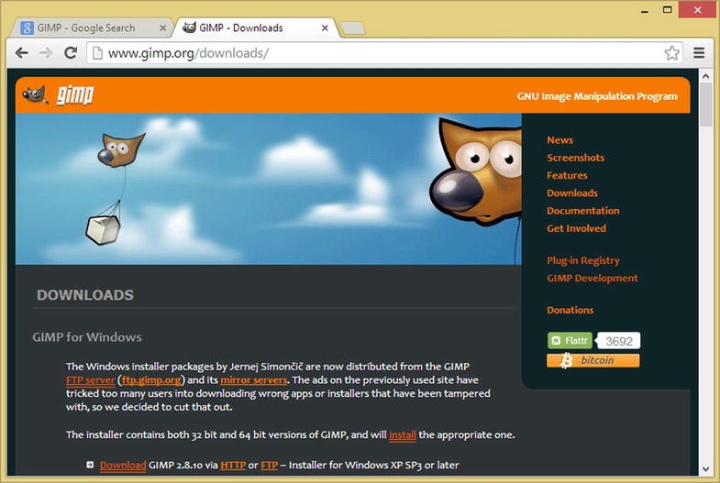720x483 pixels.
Task: Click the flying Wilber carrying a box
Action: [x=116, y=188]
